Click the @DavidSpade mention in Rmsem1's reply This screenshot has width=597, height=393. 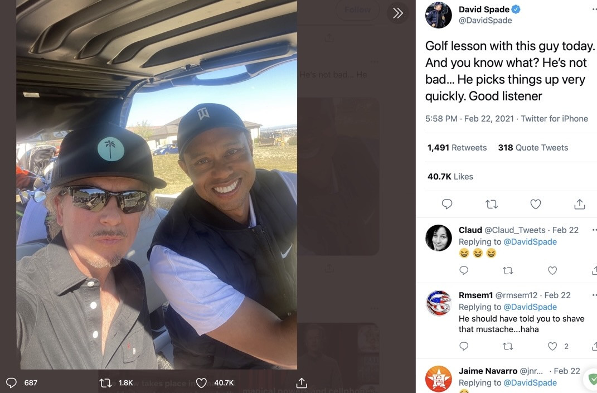click(x=530, y=307)
